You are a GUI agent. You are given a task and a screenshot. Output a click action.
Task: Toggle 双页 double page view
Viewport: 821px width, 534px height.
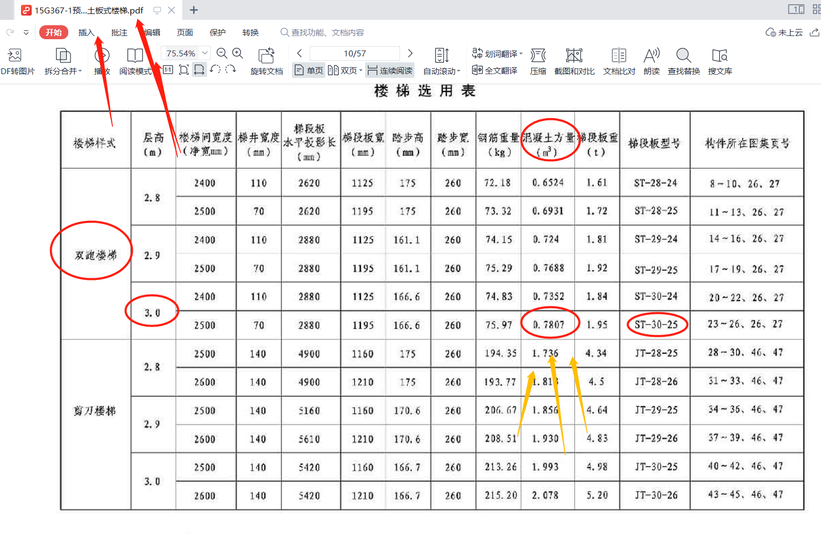click(x=342, y=70)
